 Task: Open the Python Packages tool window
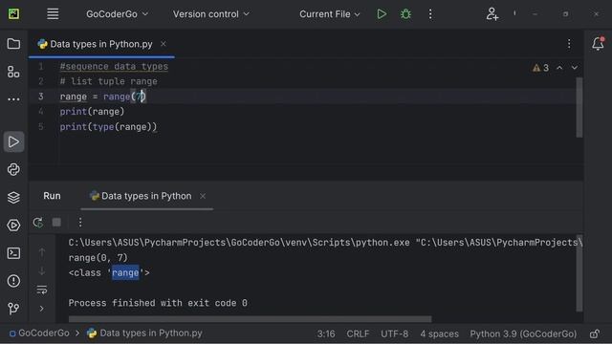(x=13, y=169)
